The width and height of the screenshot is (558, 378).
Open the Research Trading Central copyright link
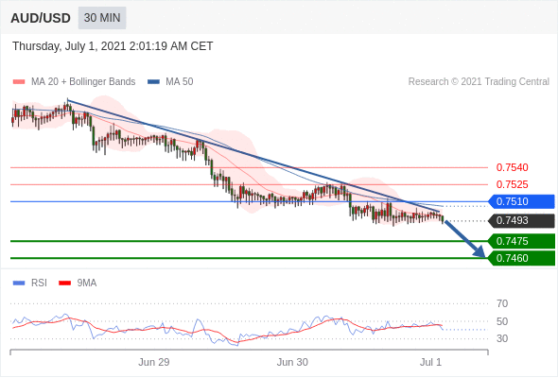479,82
